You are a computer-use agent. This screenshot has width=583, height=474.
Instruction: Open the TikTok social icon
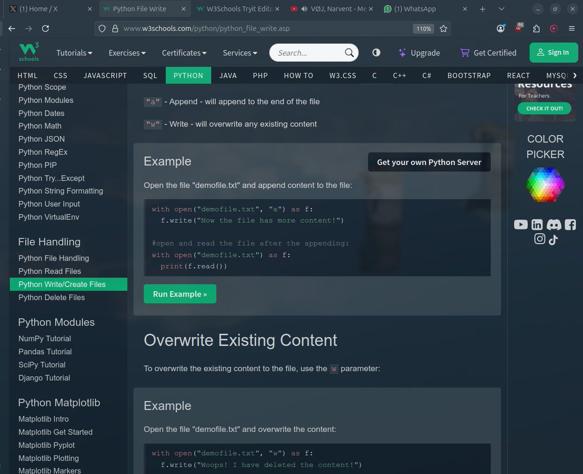[553, 239]
